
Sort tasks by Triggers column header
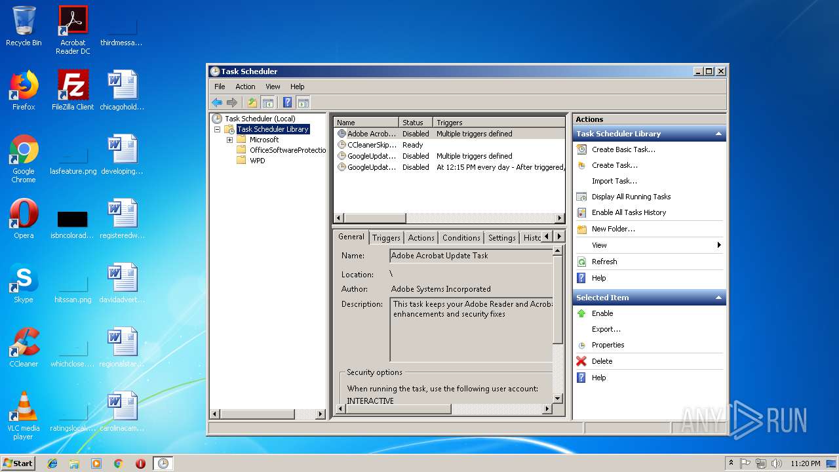coord(499,123)
